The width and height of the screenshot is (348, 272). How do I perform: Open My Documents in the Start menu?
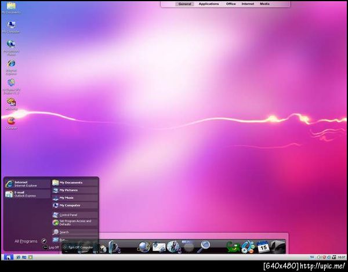pyautogui.click(x=75, y=183)
